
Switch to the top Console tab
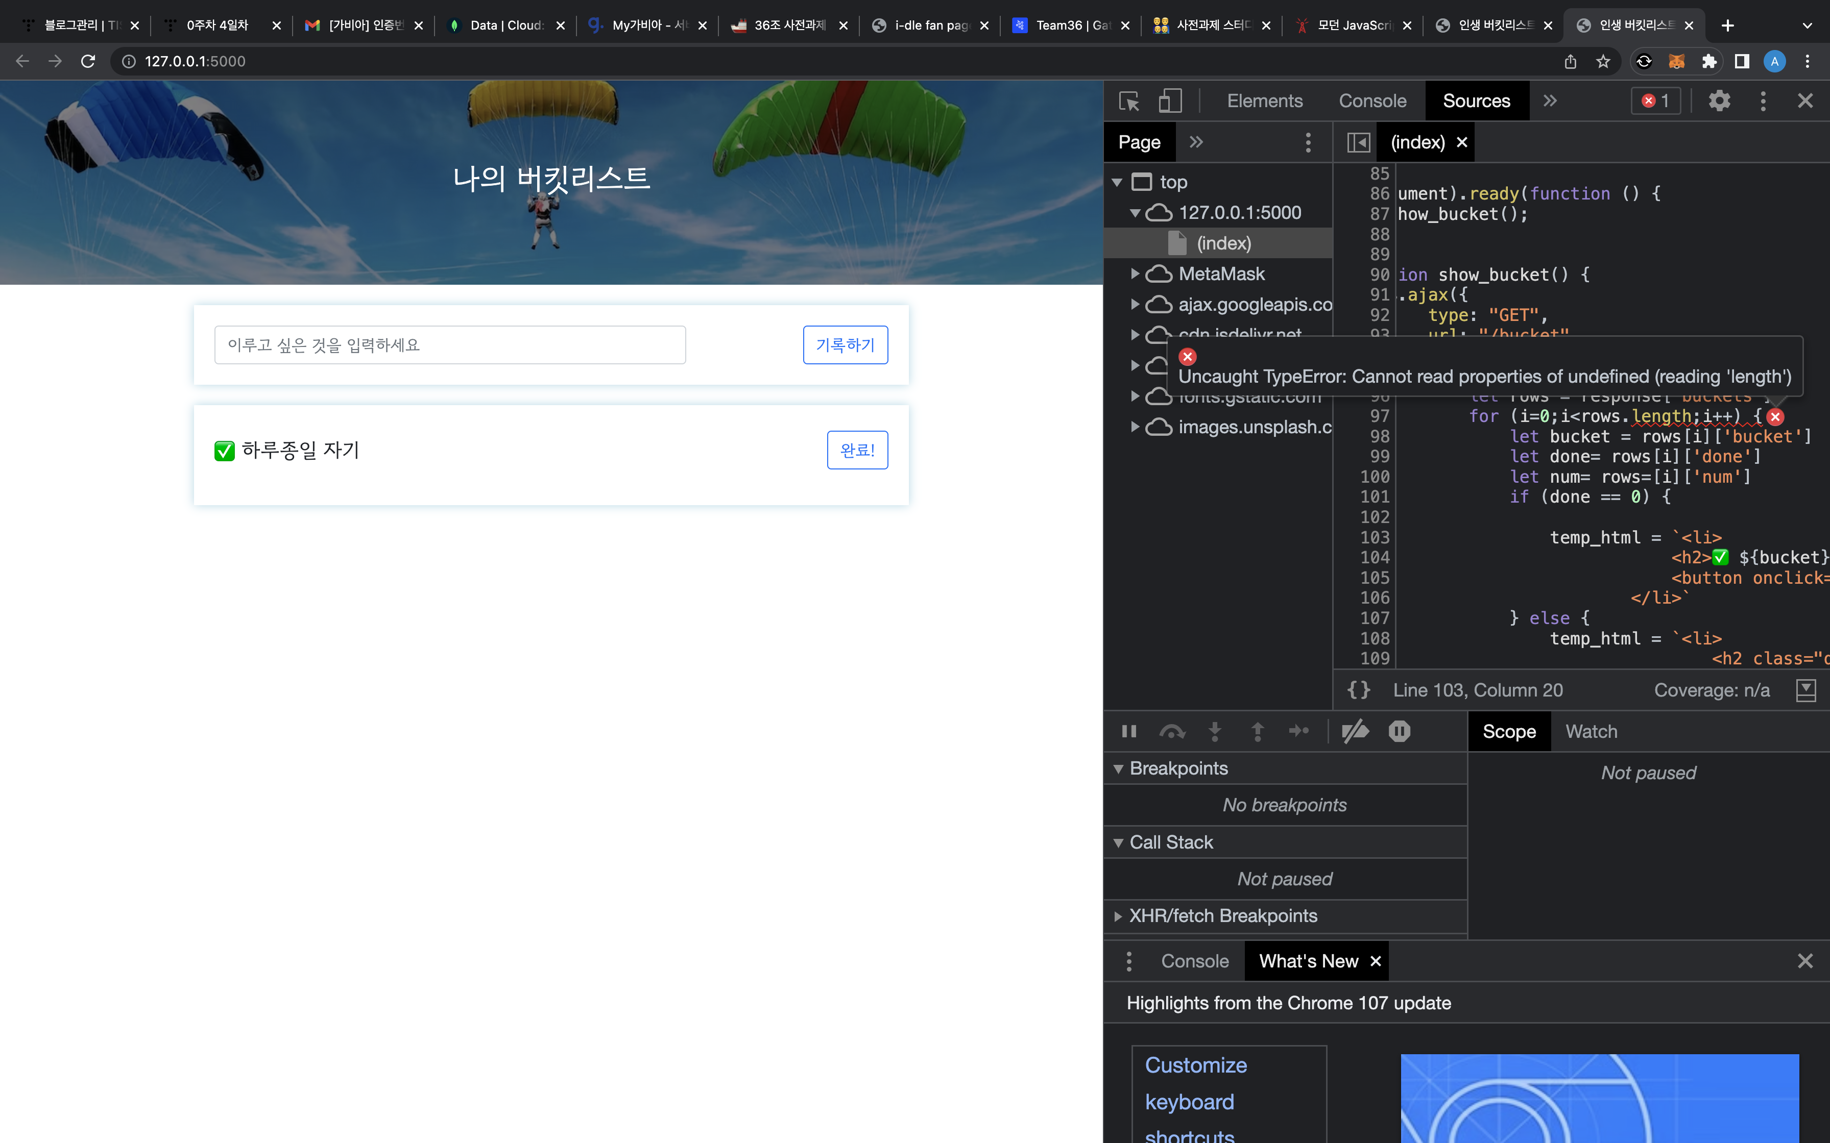(x=1372, y=102)
